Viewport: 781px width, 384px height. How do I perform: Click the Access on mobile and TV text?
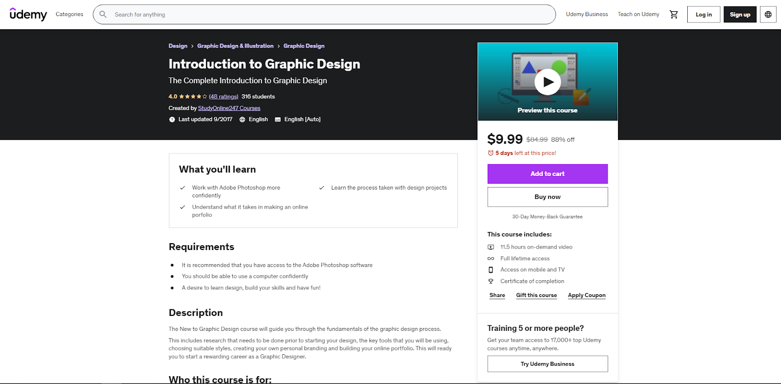pyautogui.click(x=533, y=270)
